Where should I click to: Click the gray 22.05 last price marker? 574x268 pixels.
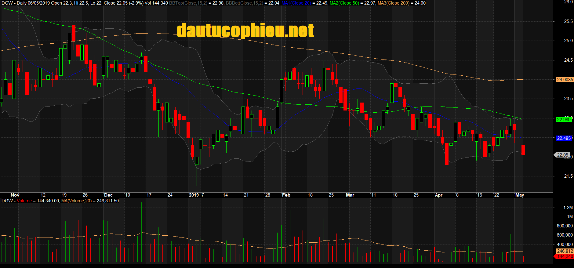tap(562, 155)
